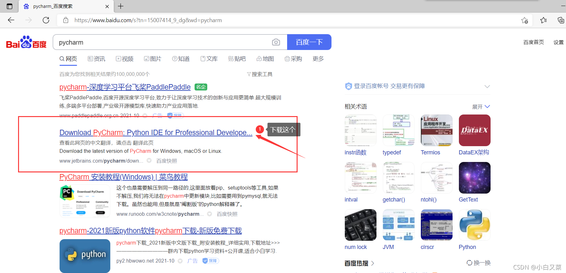Switch to the 采购 tab
Image resolution: width=566 pixels, height=273 pixels.
pos(293,59)
